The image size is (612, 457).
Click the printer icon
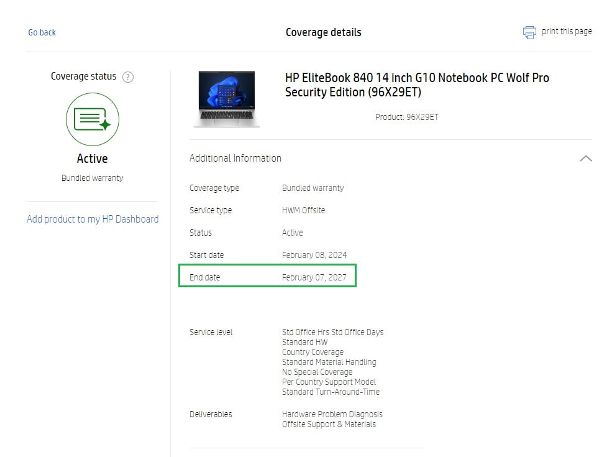[529, 32]
